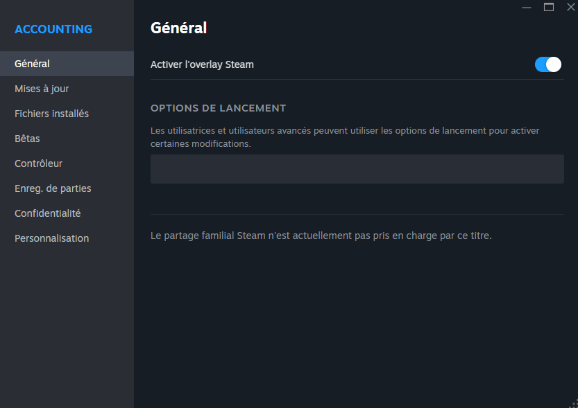Click the ACCOUNTING game title
The height and width of the screenshot is (408, 578).
tap(53, 29)
